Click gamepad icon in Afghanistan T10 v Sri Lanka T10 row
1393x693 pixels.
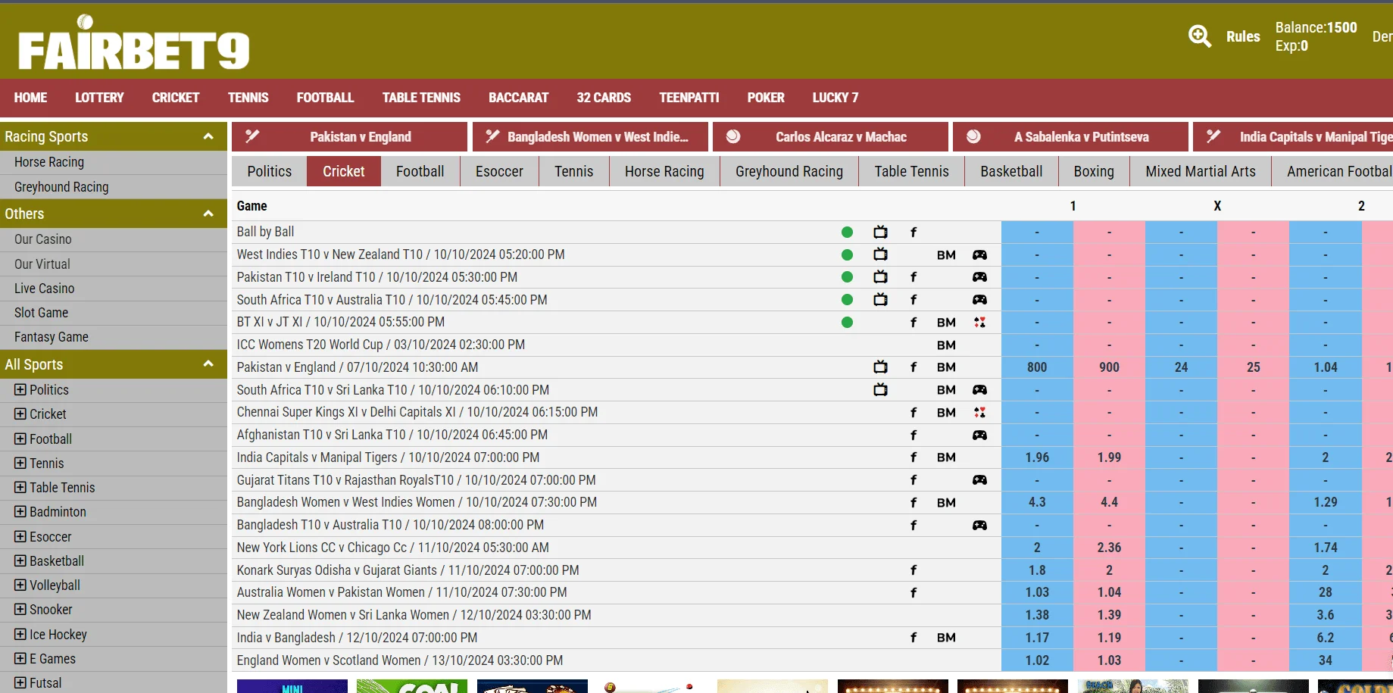coord(979,435)
